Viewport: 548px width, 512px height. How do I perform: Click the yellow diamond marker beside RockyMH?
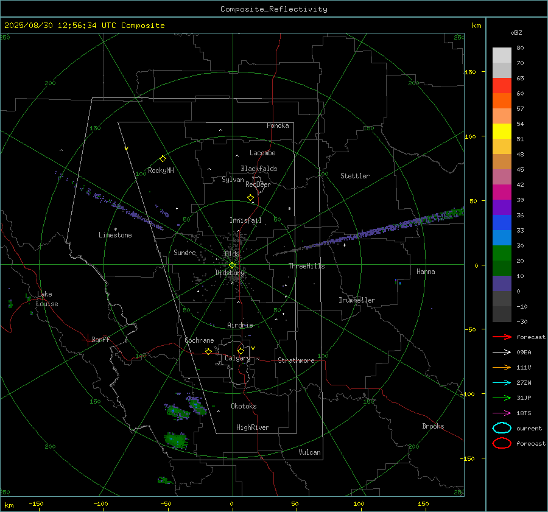point(163,159)
